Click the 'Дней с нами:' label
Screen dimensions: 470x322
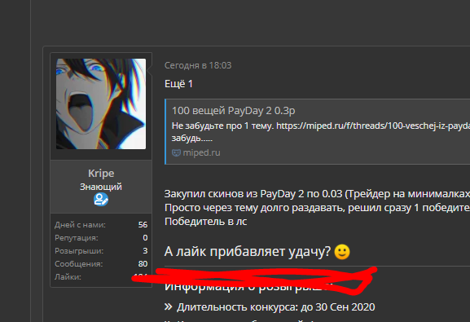[80, 225]
